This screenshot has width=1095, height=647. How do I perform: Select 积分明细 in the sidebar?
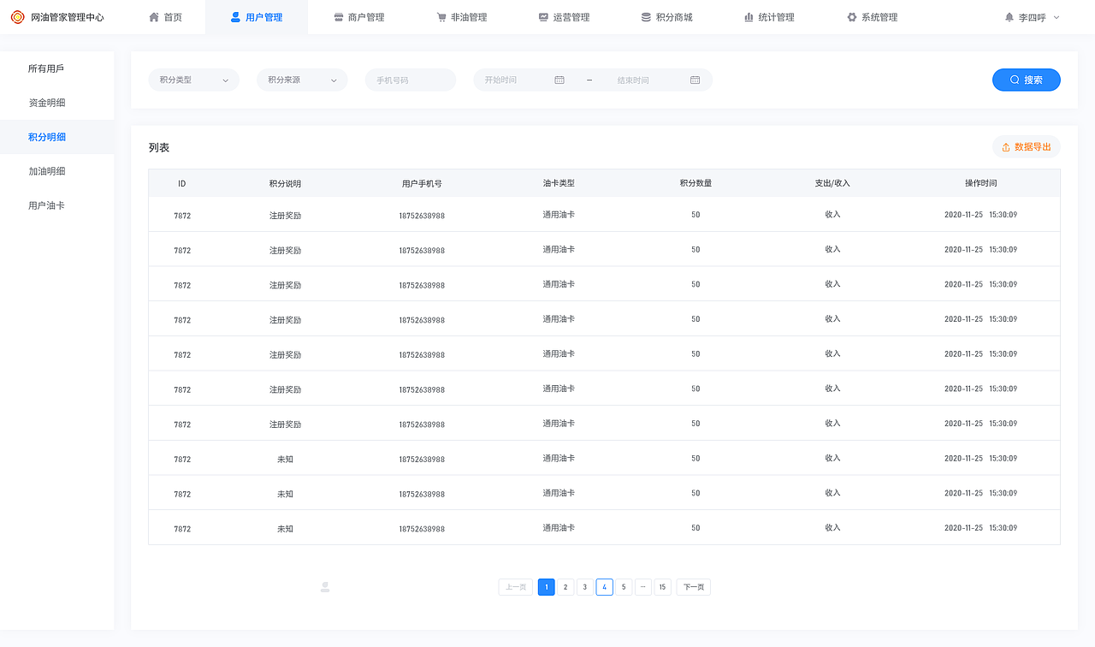coord(56,137)
